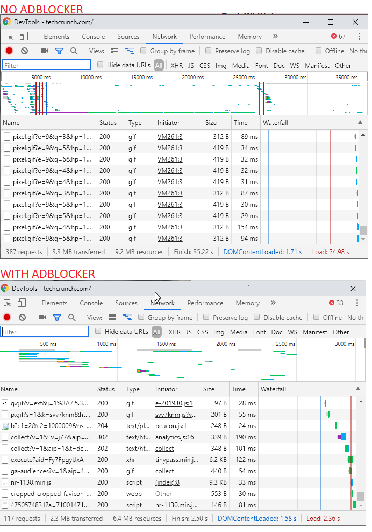Click the record button in top DevTools
372x532 pixels.
point(9,51)
